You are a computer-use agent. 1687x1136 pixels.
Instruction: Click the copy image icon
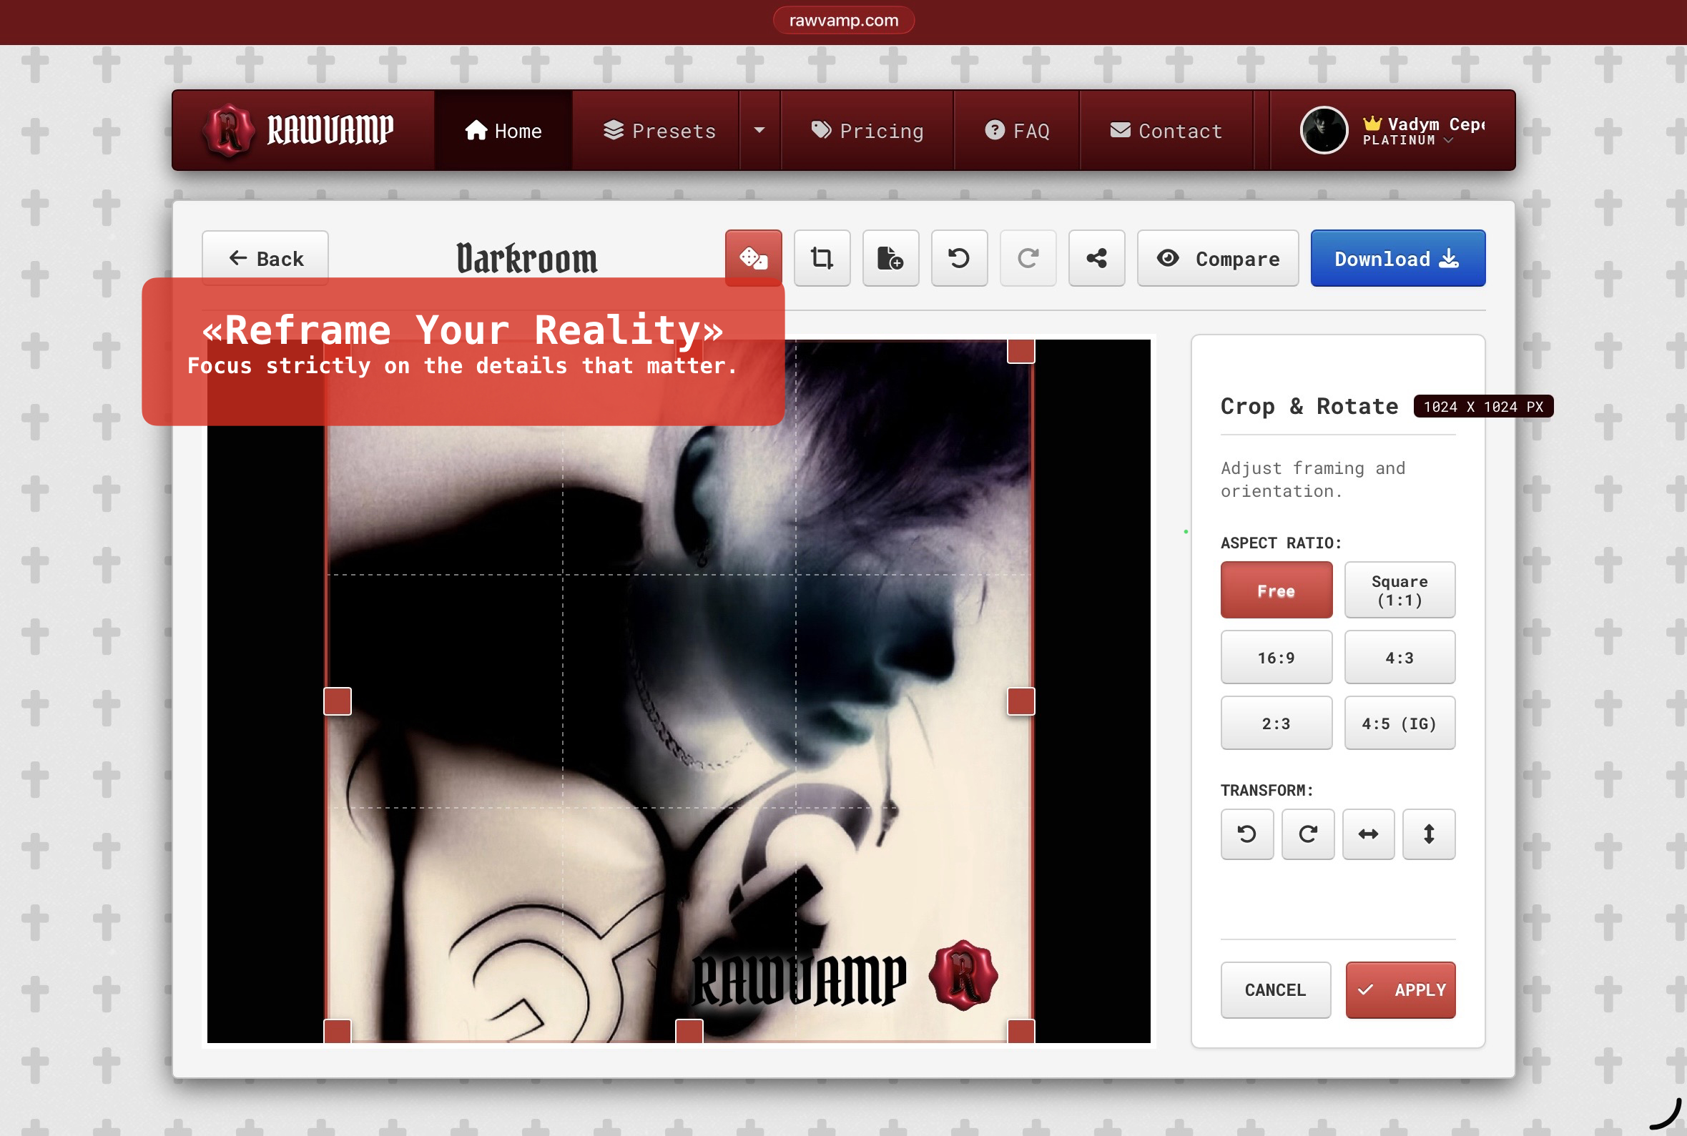click(x=890, y=258)
